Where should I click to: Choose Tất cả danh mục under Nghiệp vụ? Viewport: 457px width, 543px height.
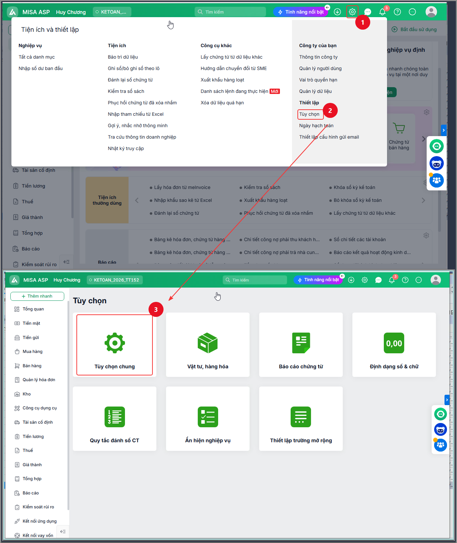pyautogui.click(x=37, y=57)
